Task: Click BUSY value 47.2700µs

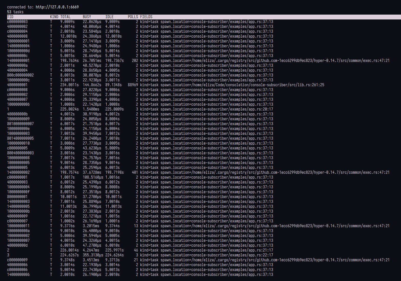Action: coord(92,245)
